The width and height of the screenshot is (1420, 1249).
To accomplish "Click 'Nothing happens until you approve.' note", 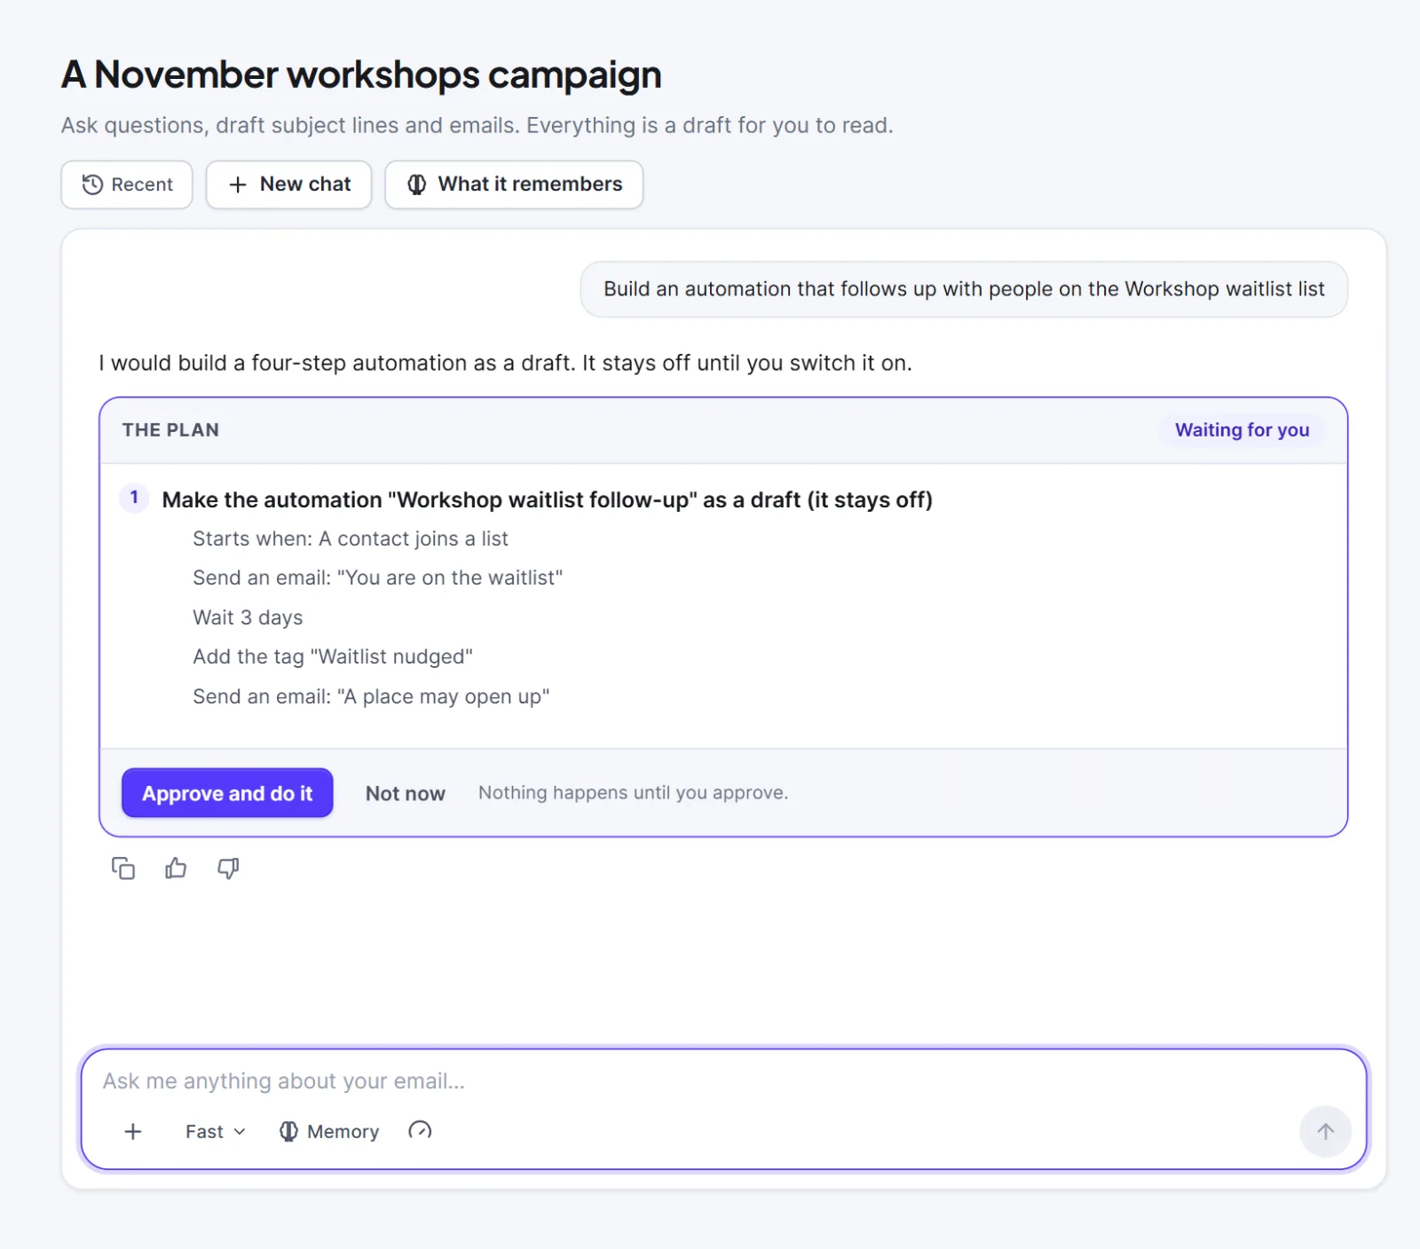I will [633, 792].
